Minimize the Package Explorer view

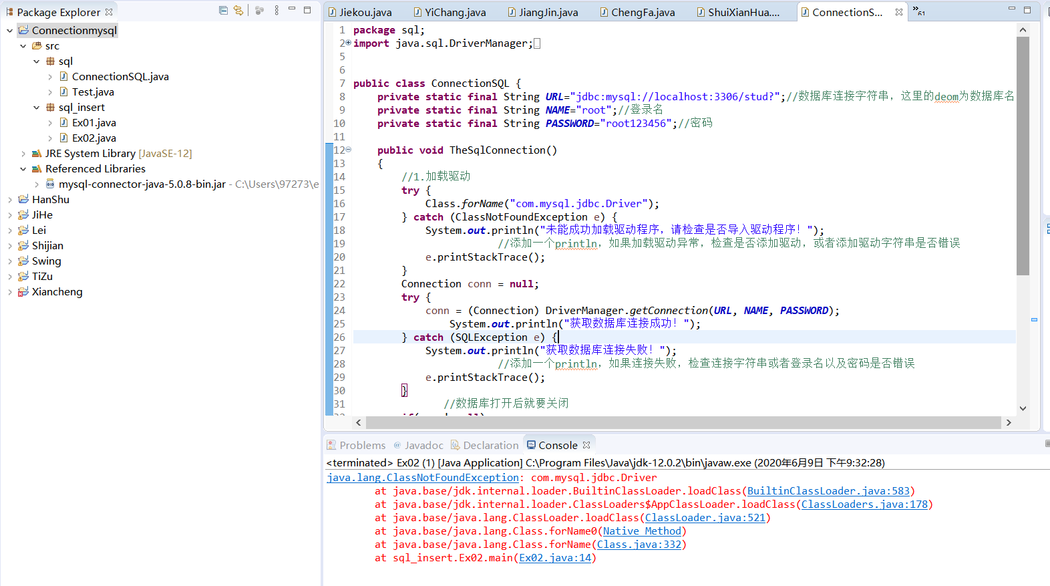292,9
